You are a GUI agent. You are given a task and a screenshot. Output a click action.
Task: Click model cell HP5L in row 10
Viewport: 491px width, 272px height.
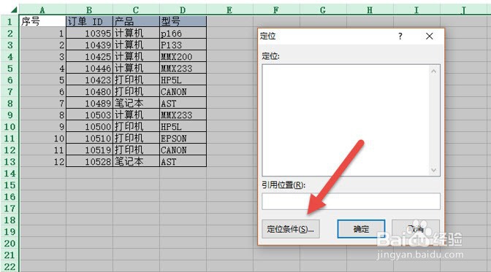[183, 127]
